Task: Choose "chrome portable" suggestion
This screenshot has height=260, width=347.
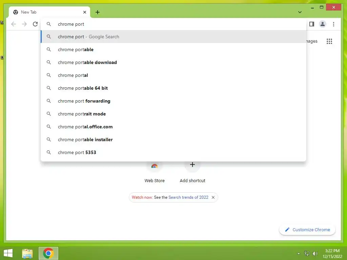Action: pos(174,49)
